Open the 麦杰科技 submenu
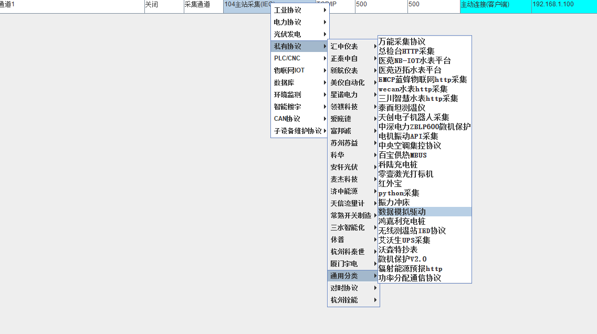This screenshot has width=597, height=334. tap(353, 180)
